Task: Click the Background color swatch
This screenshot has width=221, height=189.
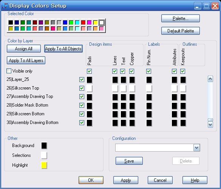Action: pyautogui.click(x=44, y=146)
